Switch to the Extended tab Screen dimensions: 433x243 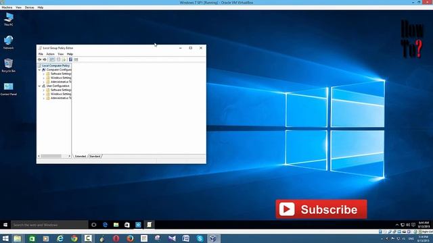coord(81,156)
